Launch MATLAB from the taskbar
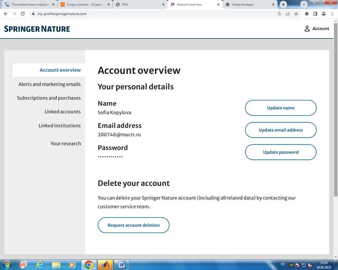The height and width of the screenshot is (270, 338). tap(105, 265)
